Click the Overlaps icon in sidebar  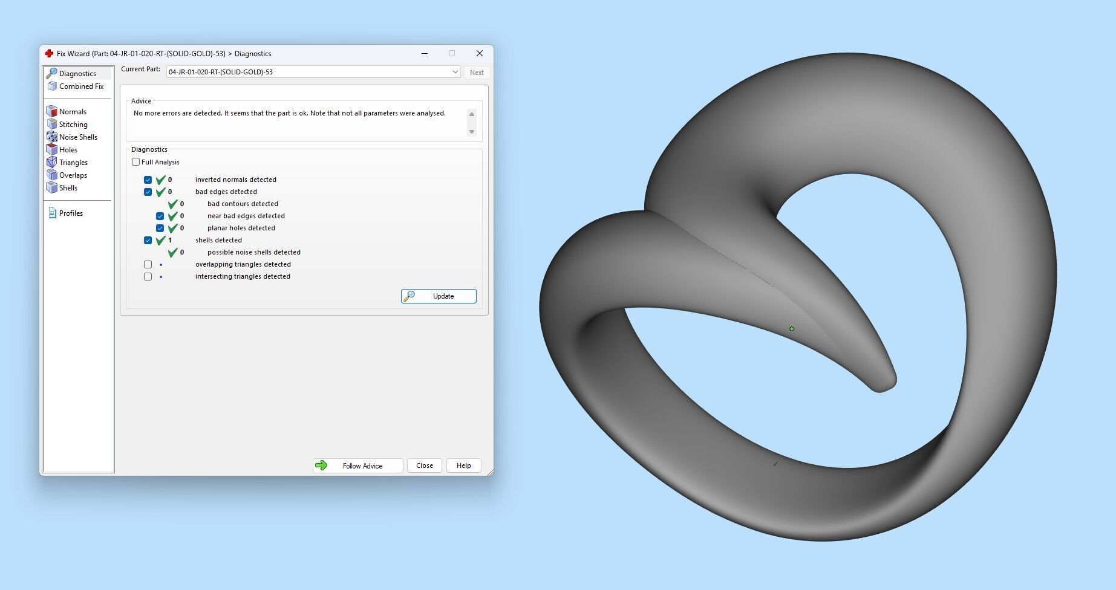[x=52, y=175]
